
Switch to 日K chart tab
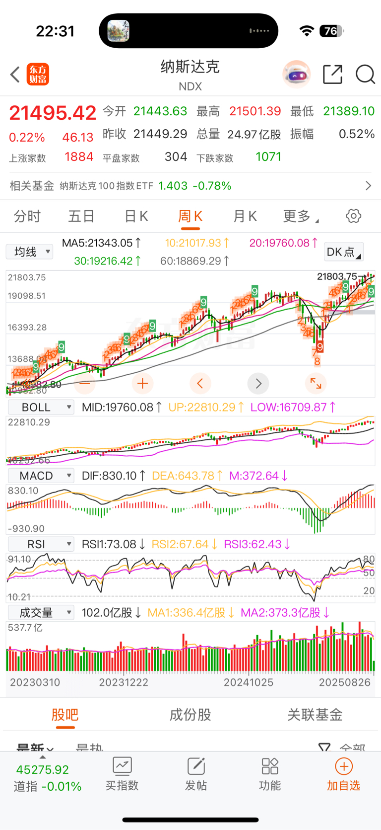[136, 216]
